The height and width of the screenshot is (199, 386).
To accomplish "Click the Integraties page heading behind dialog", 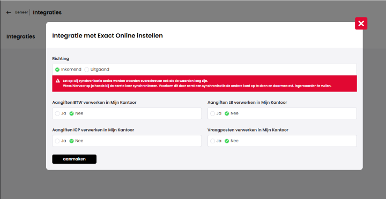I will click(x=21, y=36).
